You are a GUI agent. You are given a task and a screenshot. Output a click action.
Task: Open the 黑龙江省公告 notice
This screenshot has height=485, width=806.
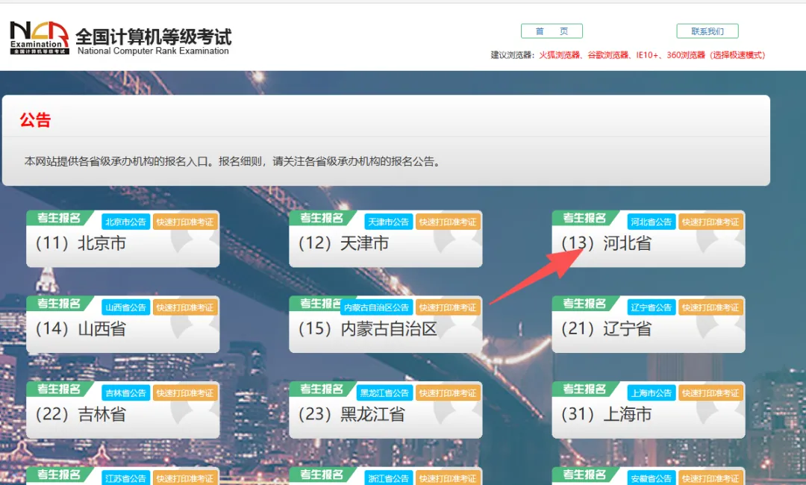tap(384, 393)
